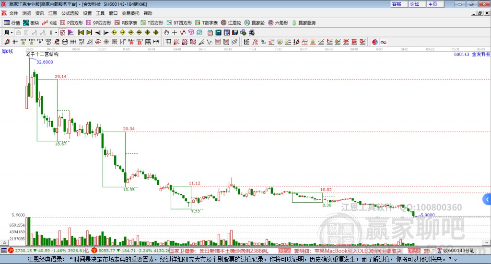Open the 资讯 menu
This screenshot has height=264, width=491.
pyautogui.click(x=39, y=13)
